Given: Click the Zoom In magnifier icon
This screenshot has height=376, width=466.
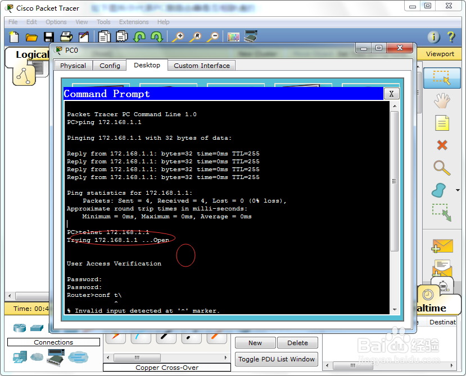Looking at the screenshot, I should point(178,37).
